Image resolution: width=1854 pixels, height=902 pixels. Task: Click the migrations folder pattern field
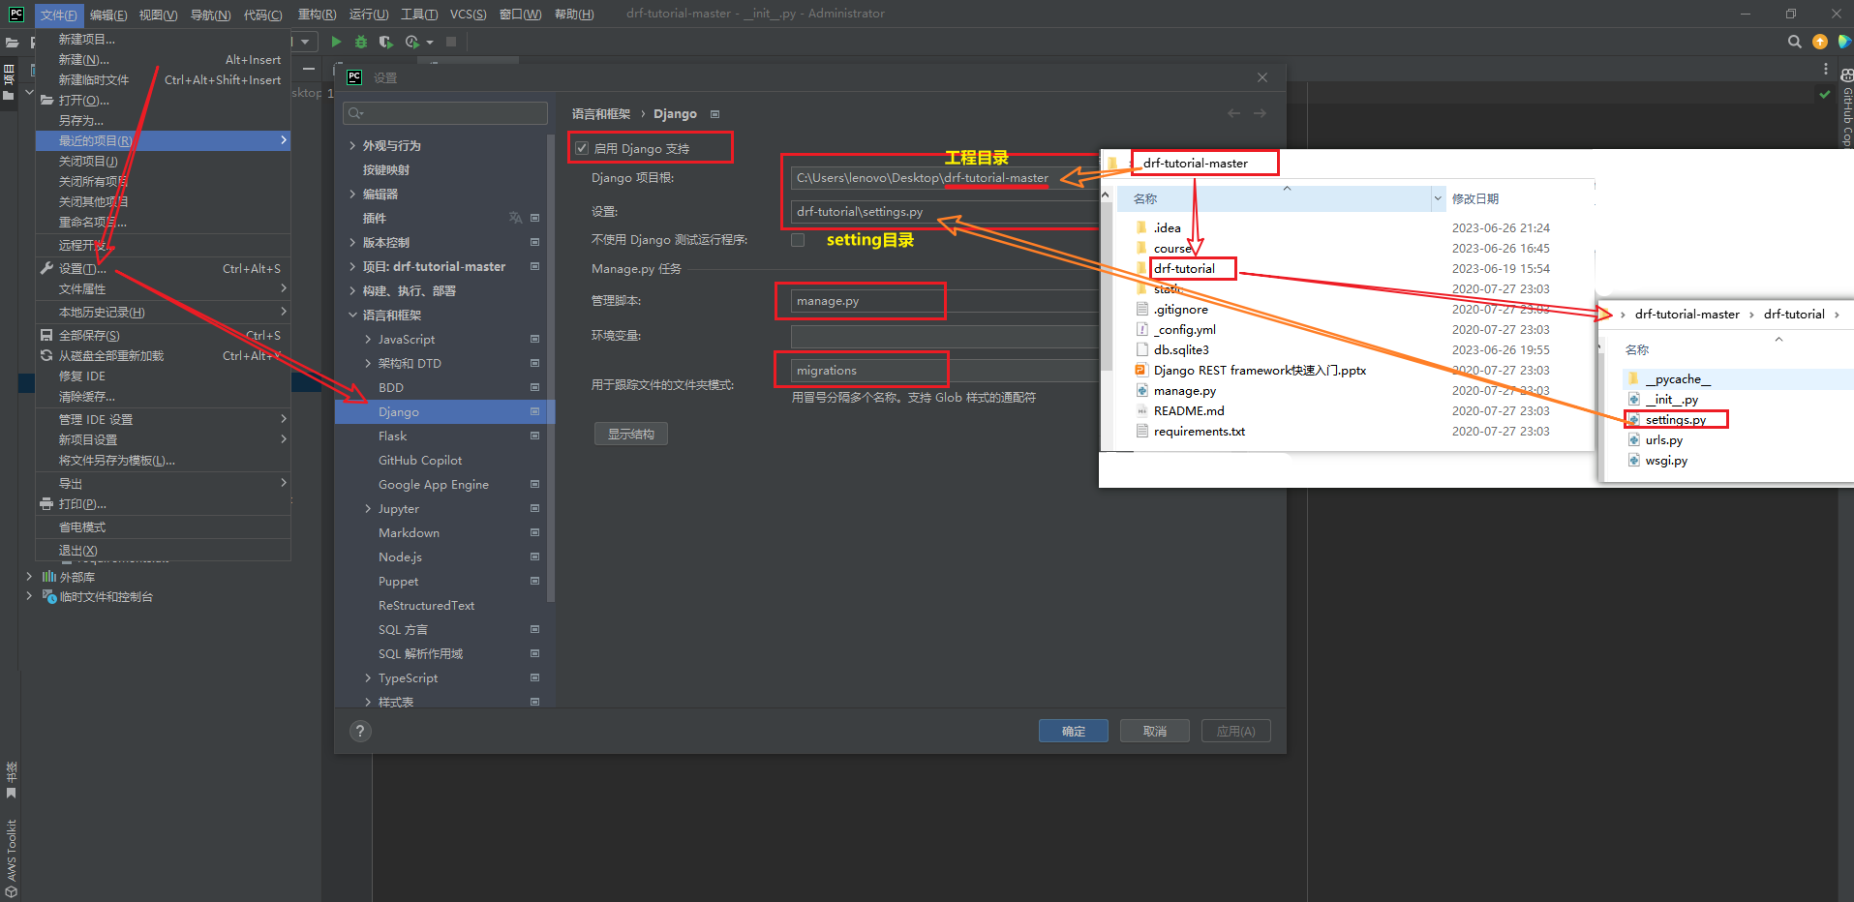click(x=944, y=371)
